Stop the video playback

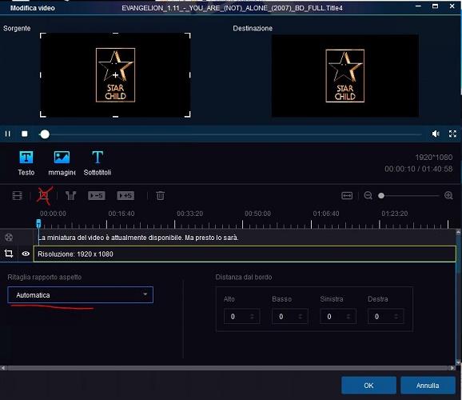pos(25,134)
